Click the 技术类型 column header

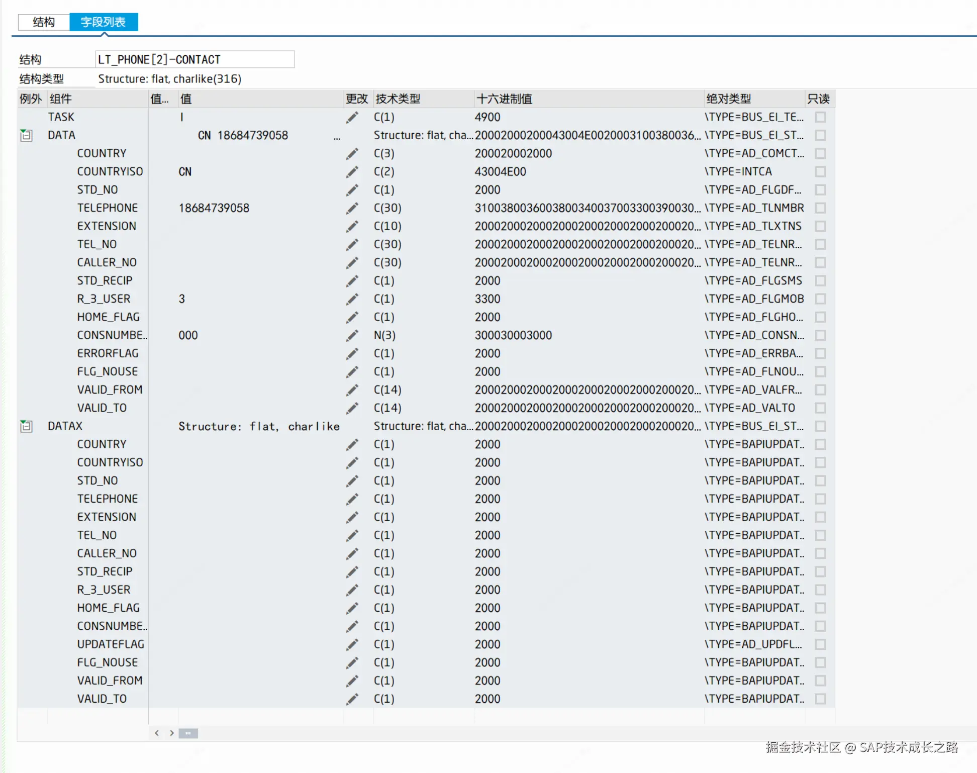(x=398, y=99)
